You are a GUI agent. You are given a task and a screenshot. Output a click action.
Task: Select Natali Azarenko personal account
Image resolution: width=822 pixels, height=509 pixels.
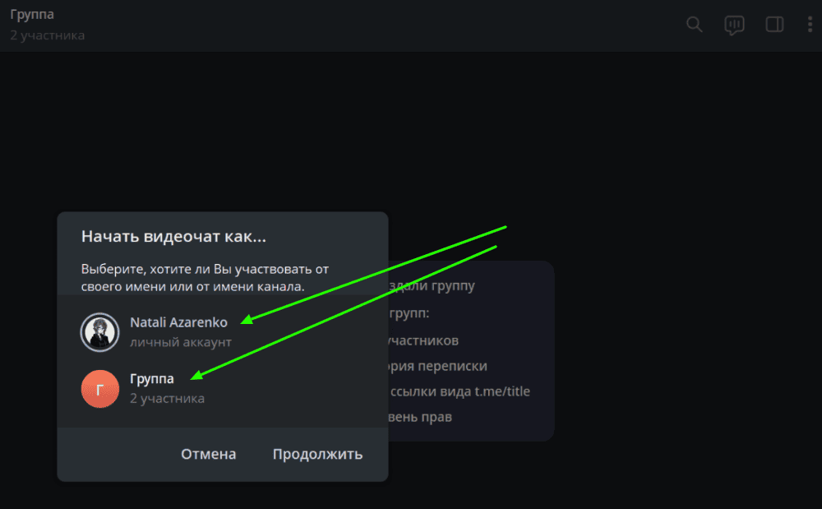(223, 332)
